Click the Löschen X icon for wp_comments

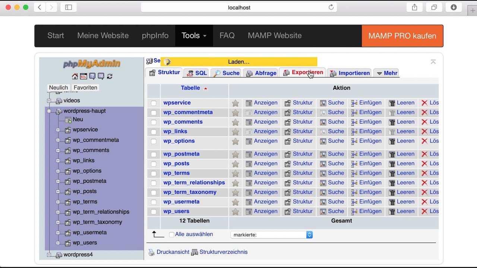click(x=424, y=122)
